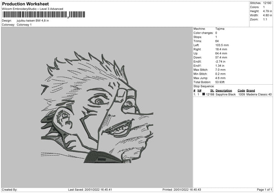Click the Down value 57.4 mm
The width and height of the screenshot is (274, 193).
coord(221,57)
